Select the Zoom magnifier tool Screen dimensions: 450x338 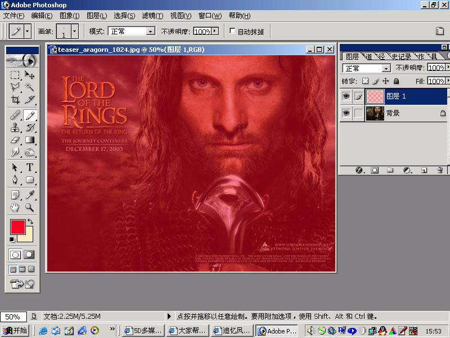pyautogui.click(x=30, y=207)
